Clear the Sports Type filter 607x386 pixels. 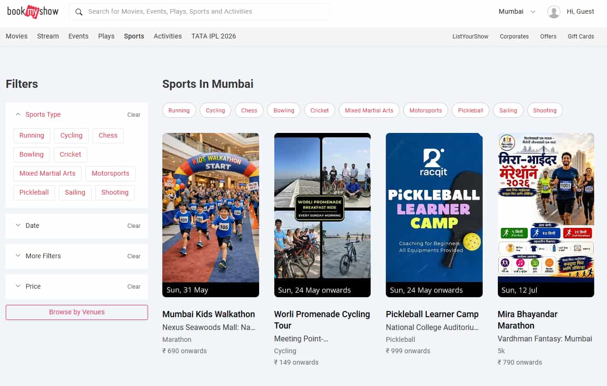[x=134, y=115]
